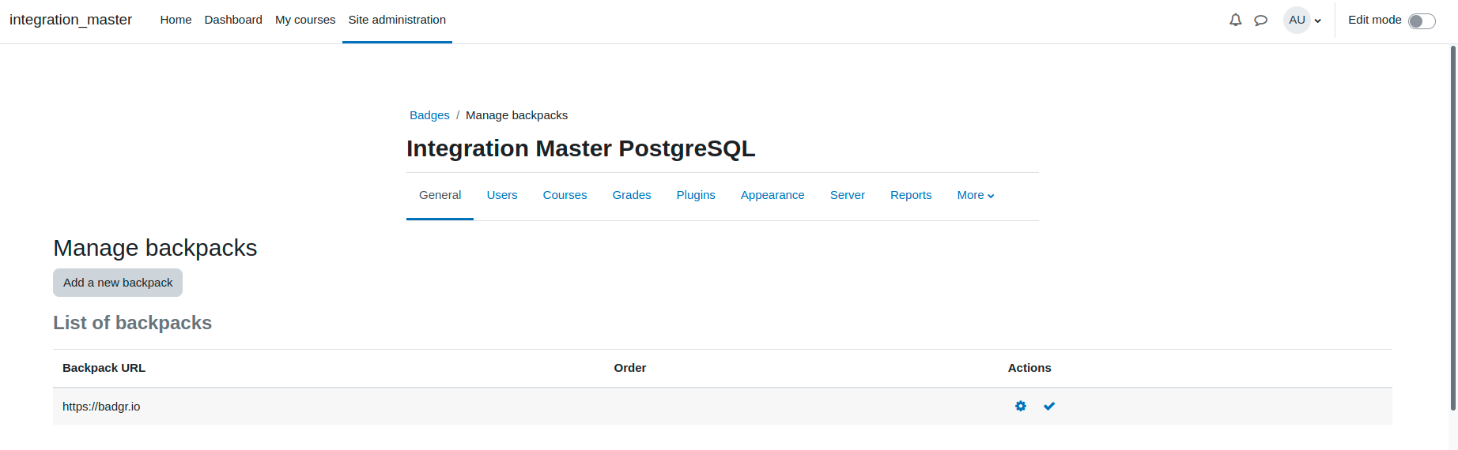
Task: Click the List of backpacks heading
Action: coord(132,323)
